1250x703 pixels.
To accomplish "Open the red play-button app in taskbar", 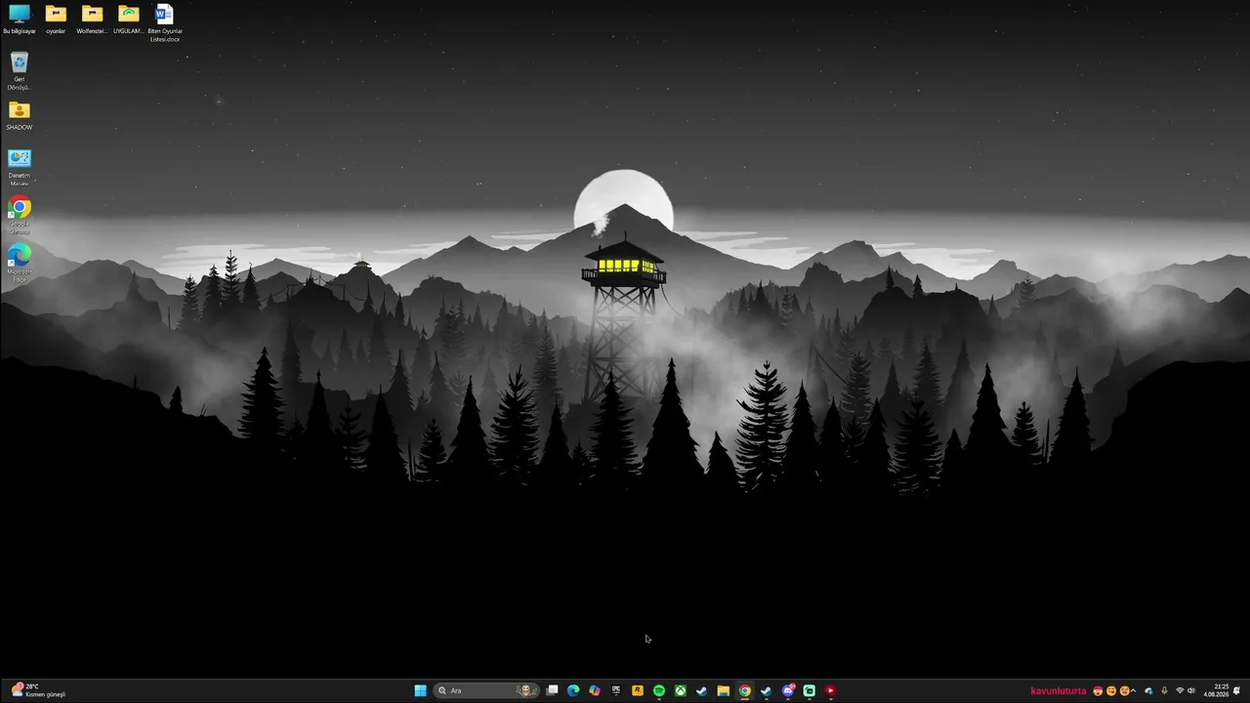I will (x=830, y=690).
